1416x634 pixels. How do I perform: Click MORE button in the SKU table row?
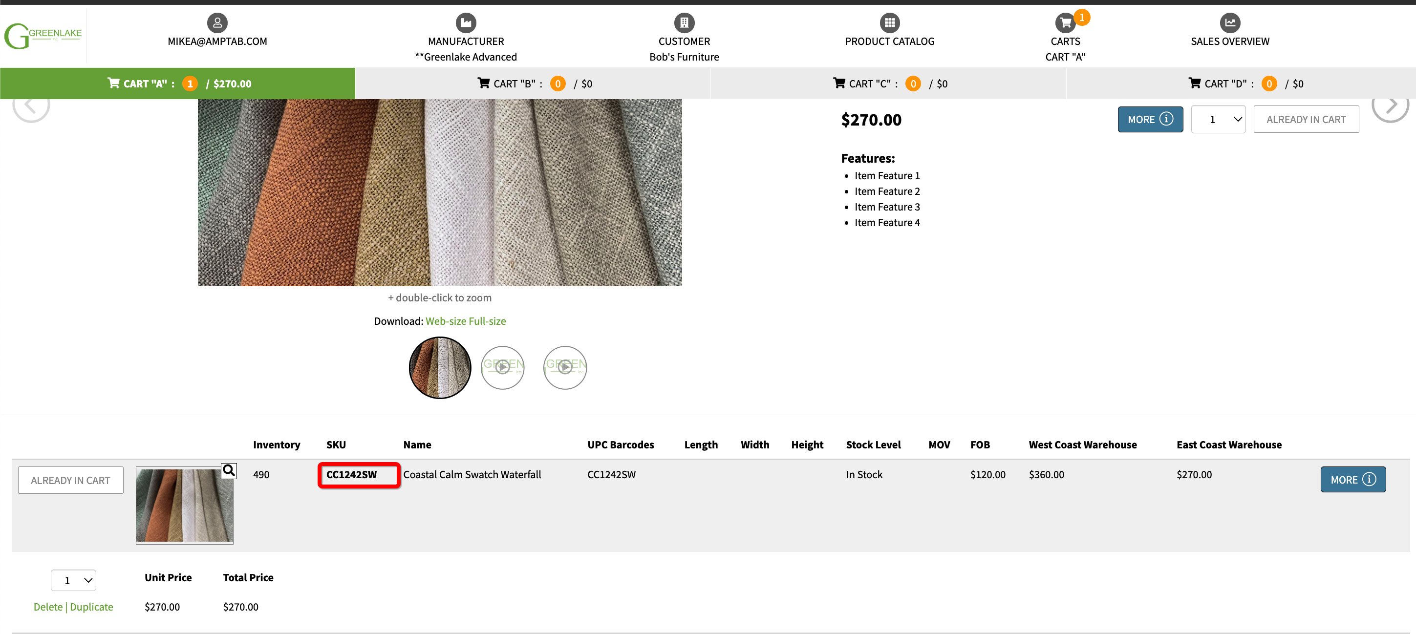click(1352, 480)
